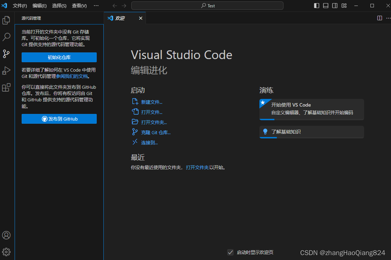Click 打开文件... link
The image size is (391, 260).
[x=152, y=112]
